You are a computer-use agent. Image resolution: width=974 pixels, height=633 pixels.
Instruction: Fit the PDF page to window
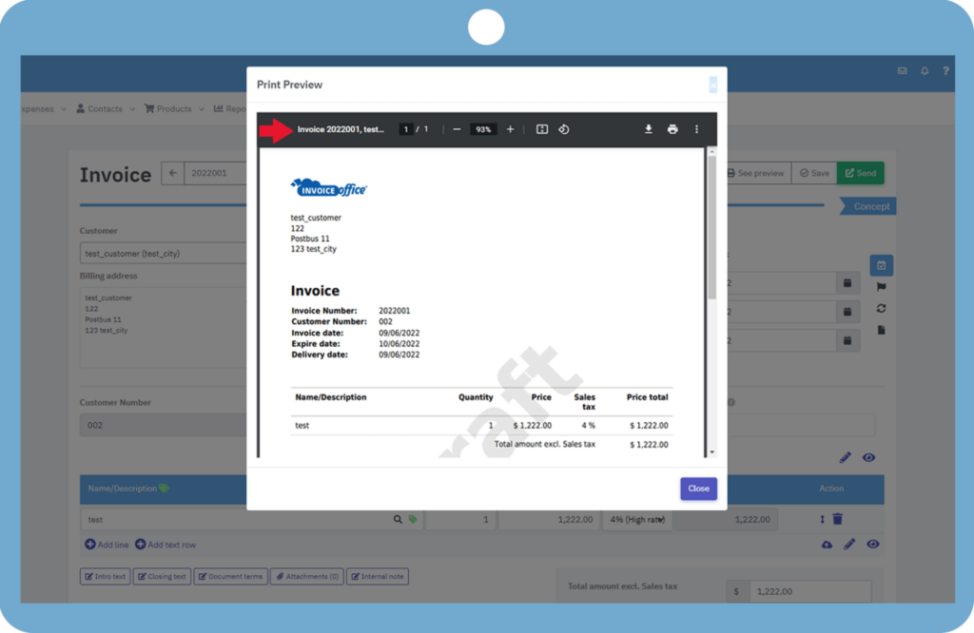(542, 129)
